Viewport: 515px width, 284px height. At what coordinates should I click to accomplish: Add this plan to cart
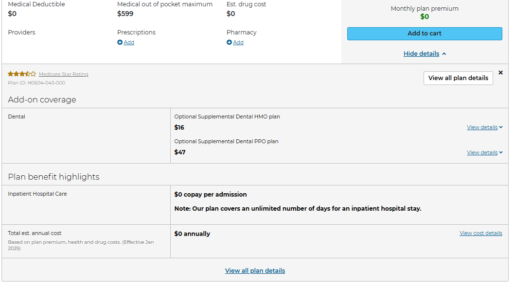pyautogui.click(x=425, y=33)
